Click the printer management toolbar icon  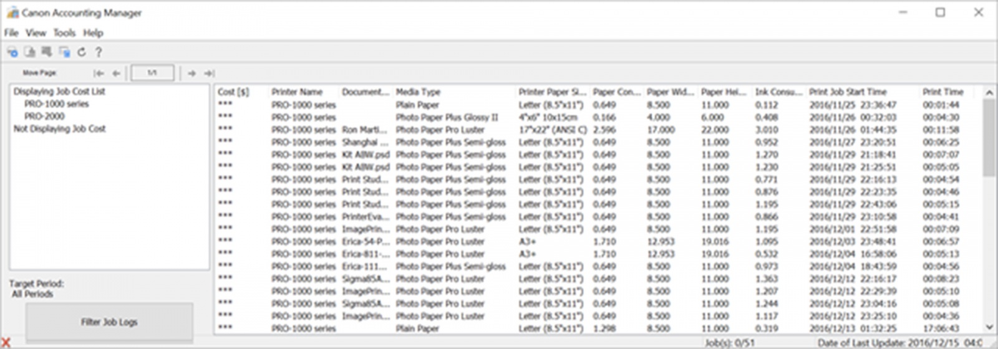click(x=12, y=52)
